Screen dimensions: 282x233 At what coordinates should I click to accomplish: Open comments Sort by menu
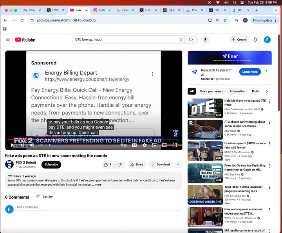point(44,197)
